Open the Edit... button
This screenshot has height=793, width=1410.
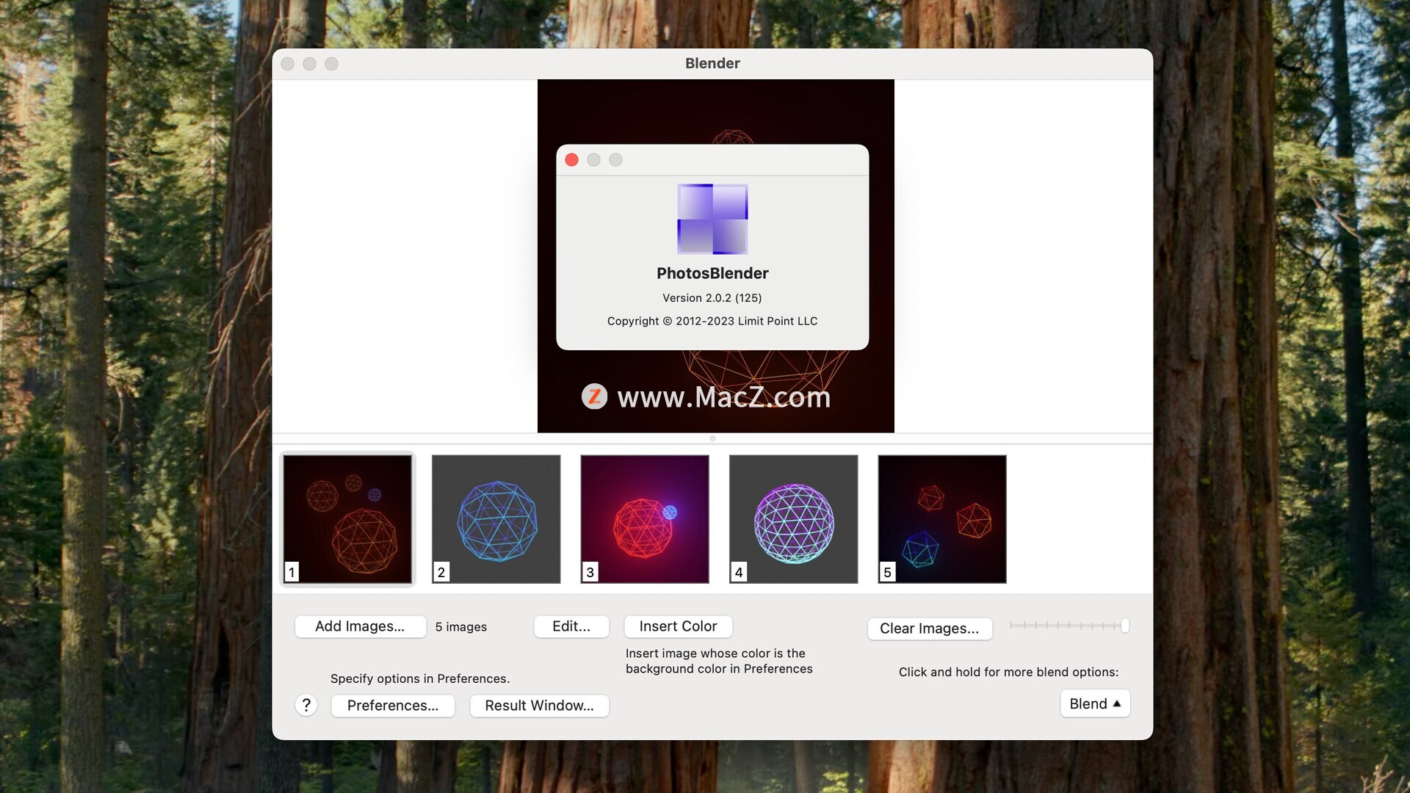[571, 626]
